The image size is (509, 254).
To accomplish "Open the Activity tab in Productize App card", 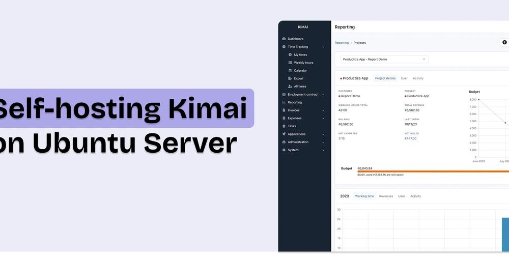I will (418, 78).
